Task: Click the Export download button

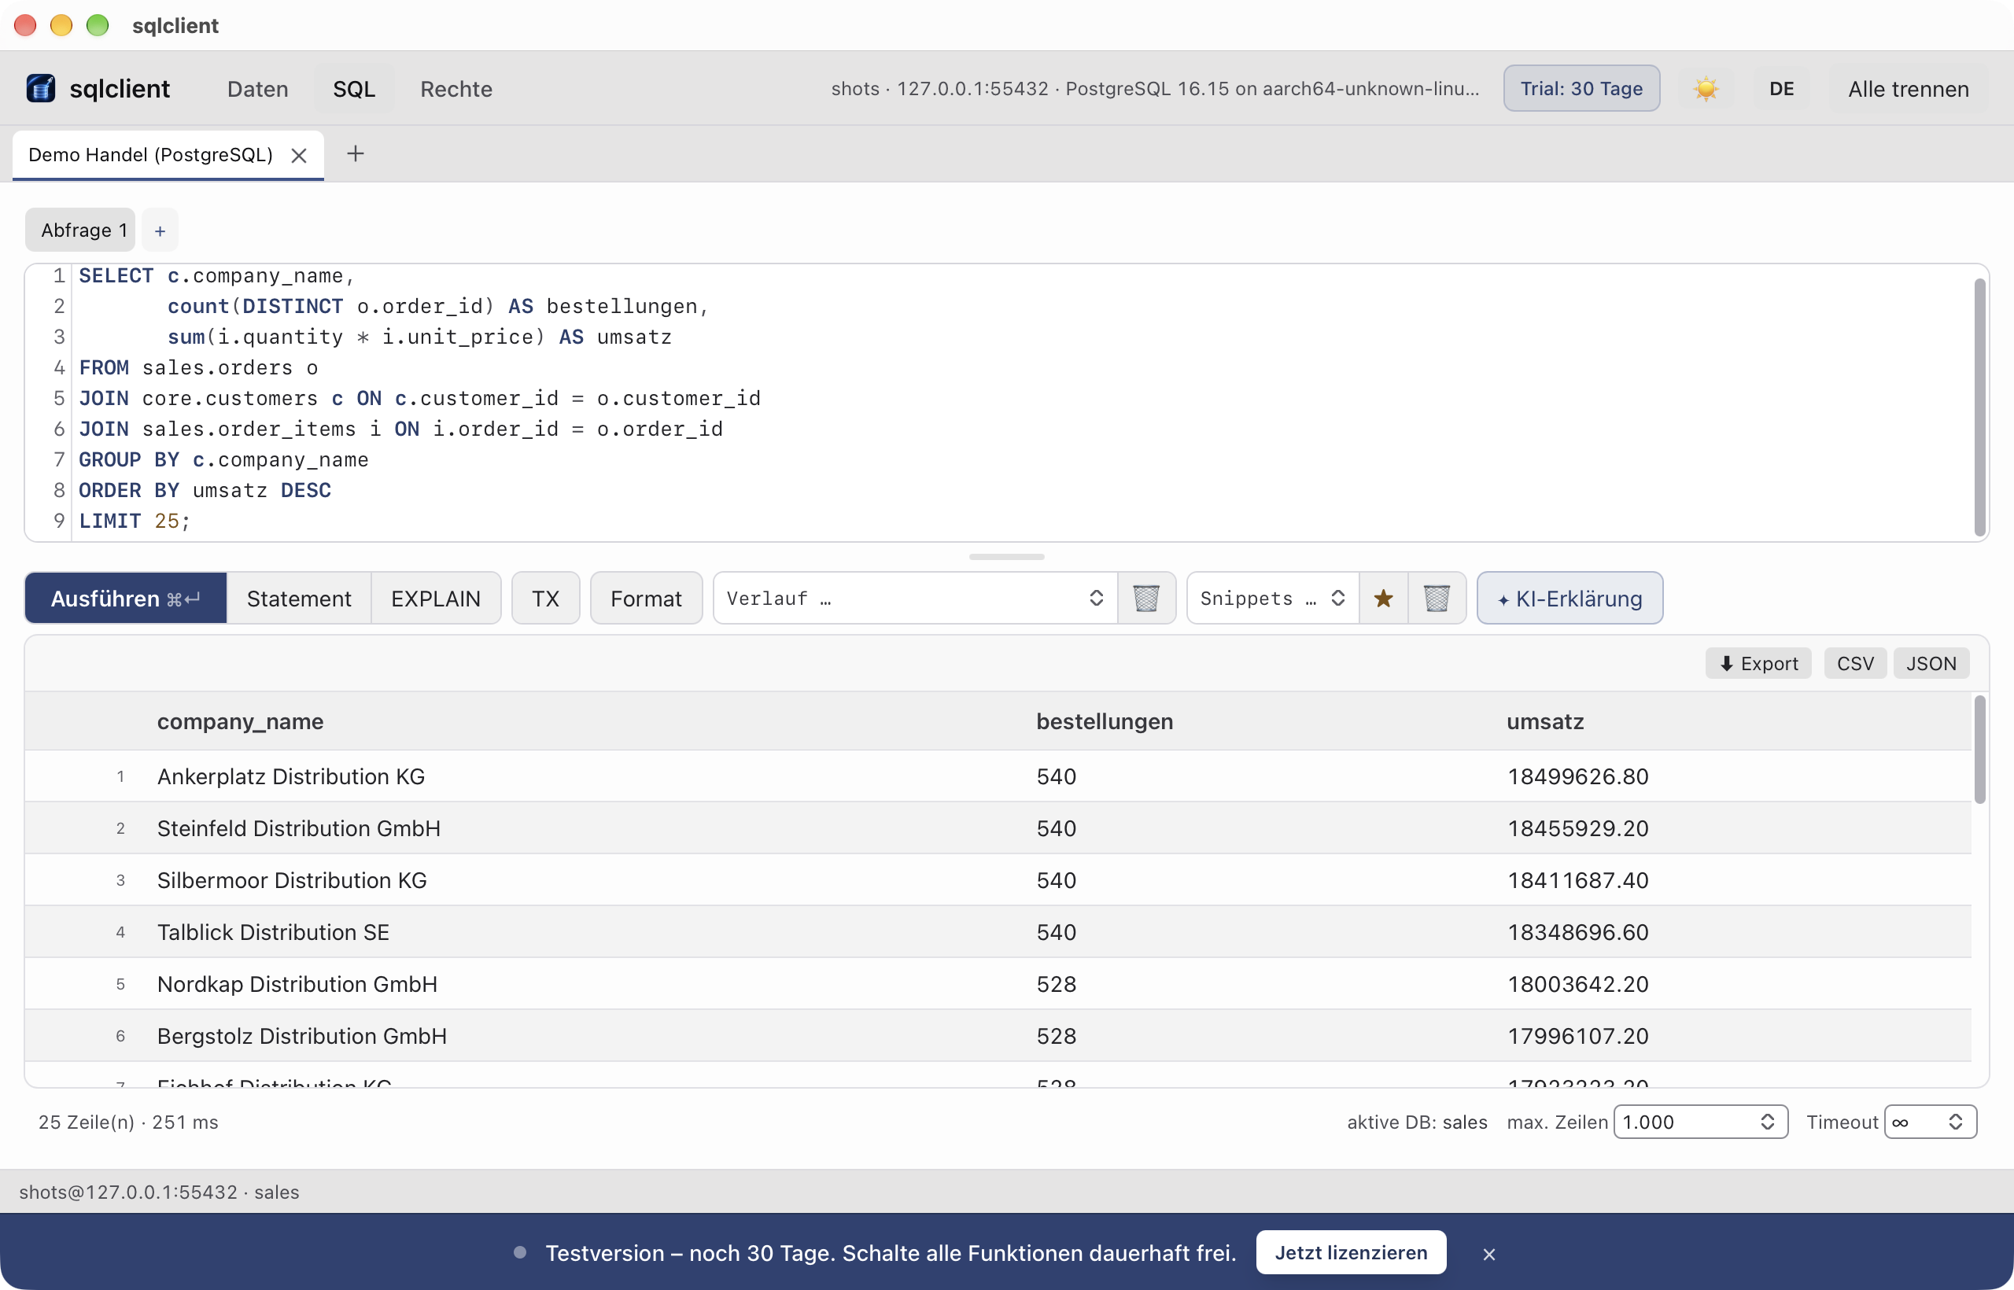Action: 1758,663
